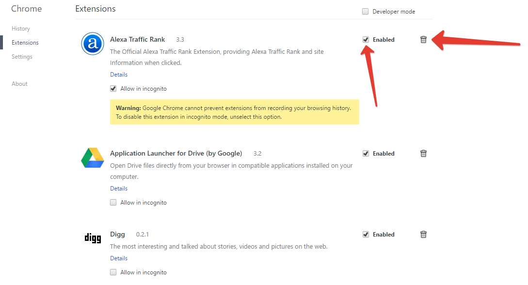528x285 pixels.
Task: Open Details link for Alexa Traffic Rank
Action: tap(119, 75)
